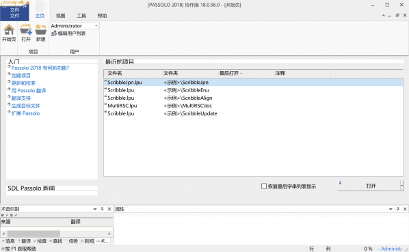409x252 pixels.
Task: Select Scribble.lpu in the ScribbleAlign folder
Action: coord(253,98)
